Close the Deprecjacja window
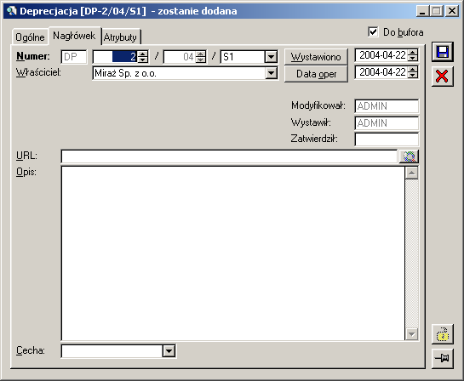This screenshot has width=464, height=381. pos(452,11)
